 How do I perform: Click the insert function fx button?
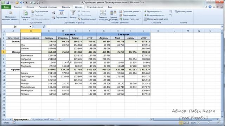pos(44,27)
